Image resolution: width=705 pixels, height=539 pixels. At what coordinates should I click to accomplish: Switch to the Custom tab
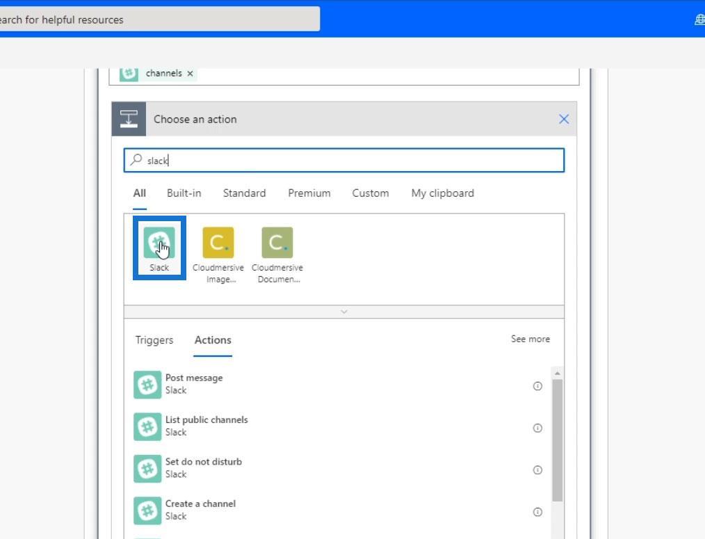tap(371, 193)
